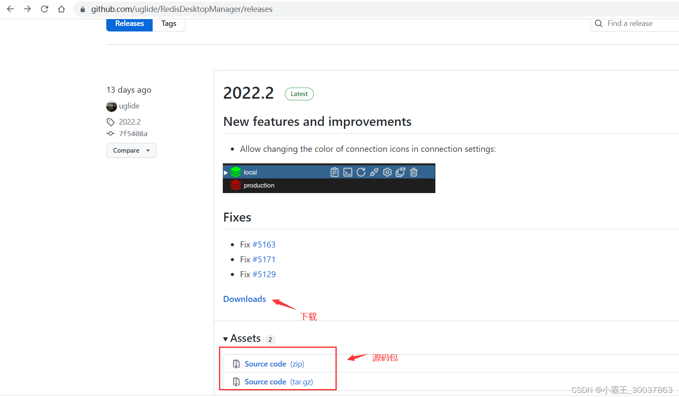The width and height of the screenshot is (679, 398).
Task: Download Source code (zip)
Action: (274, 364)
